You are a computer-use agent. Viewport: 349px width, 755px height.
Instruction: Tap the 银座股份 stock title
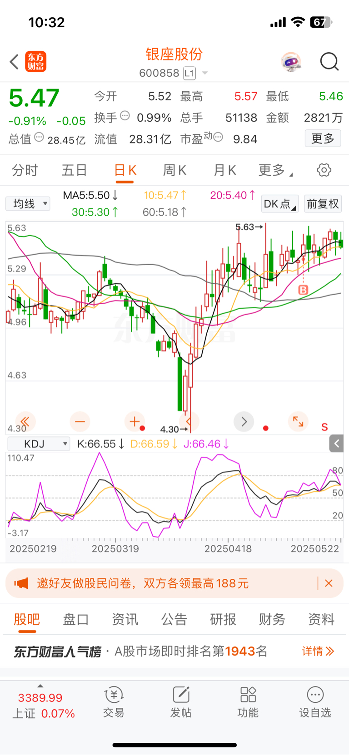point(174,54)
